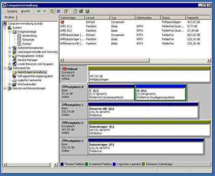The image size is (215, 176).
Task: Sort by the Typ column header
Action: tap(122, 17)
